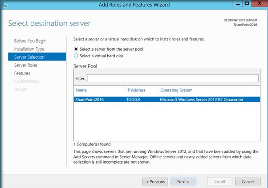
Task: Click the Install button
Action: [x=219, y=181]
